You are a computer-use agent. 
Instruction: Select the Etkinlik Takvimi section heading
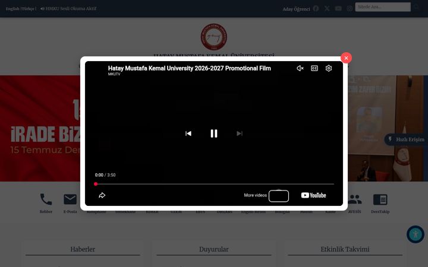click(x=345, y=249)
